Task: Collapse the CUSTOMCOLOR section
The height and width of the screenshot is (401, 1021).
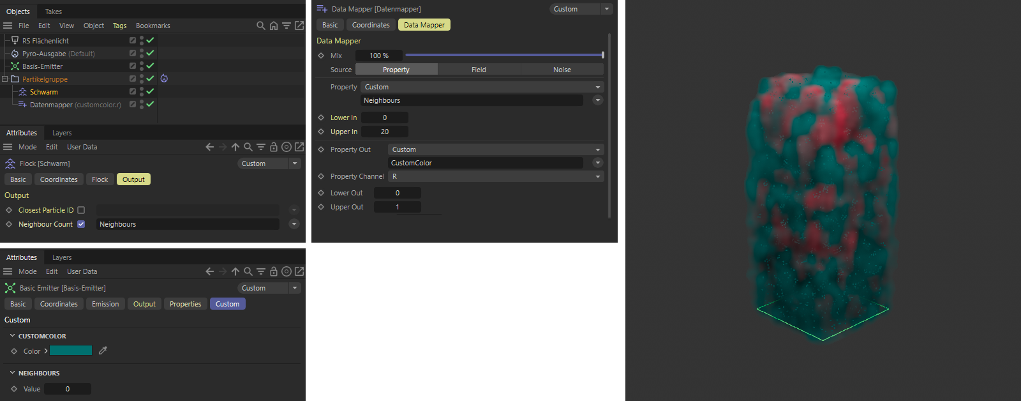Action: tap(12, 336)
